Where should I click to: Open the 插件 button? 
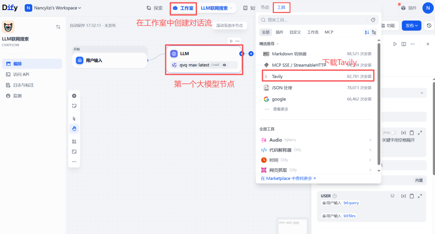click(409, 8)
